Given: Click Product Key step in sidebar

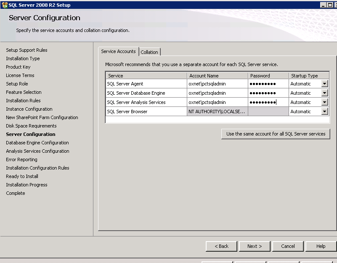Looking at the screenshot, I should point(18,67).
